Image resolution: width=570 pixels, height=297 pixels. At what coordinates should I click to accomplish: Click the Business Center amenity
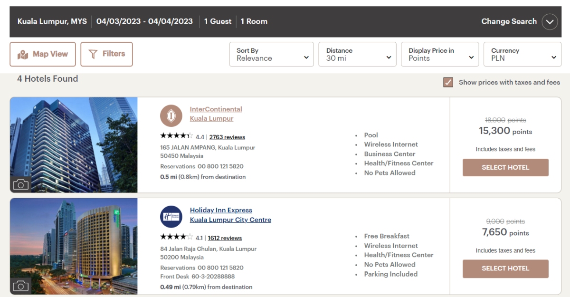pos(389,154)
